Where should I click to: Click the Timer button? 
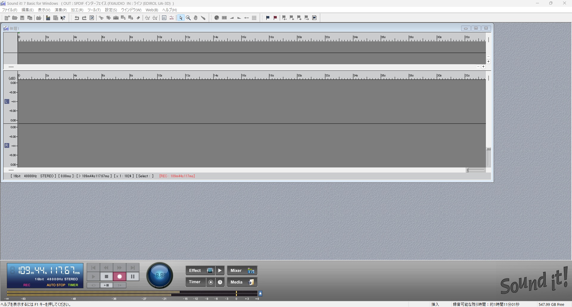(x=196, y=282)
